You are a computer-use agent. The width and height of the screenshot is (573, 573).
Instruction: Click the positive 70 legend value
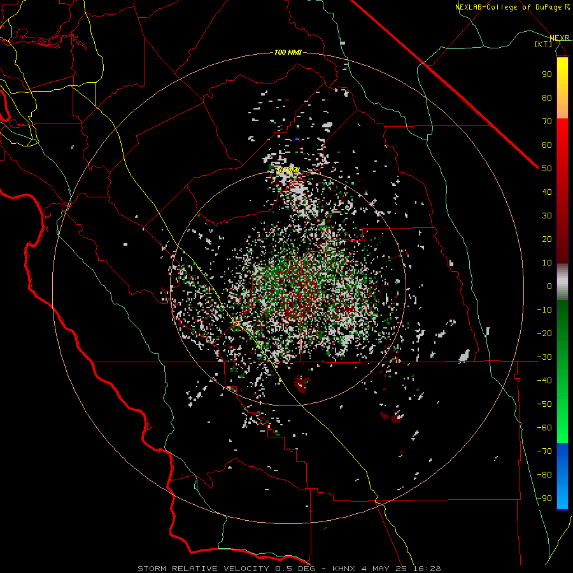(547, 122)
